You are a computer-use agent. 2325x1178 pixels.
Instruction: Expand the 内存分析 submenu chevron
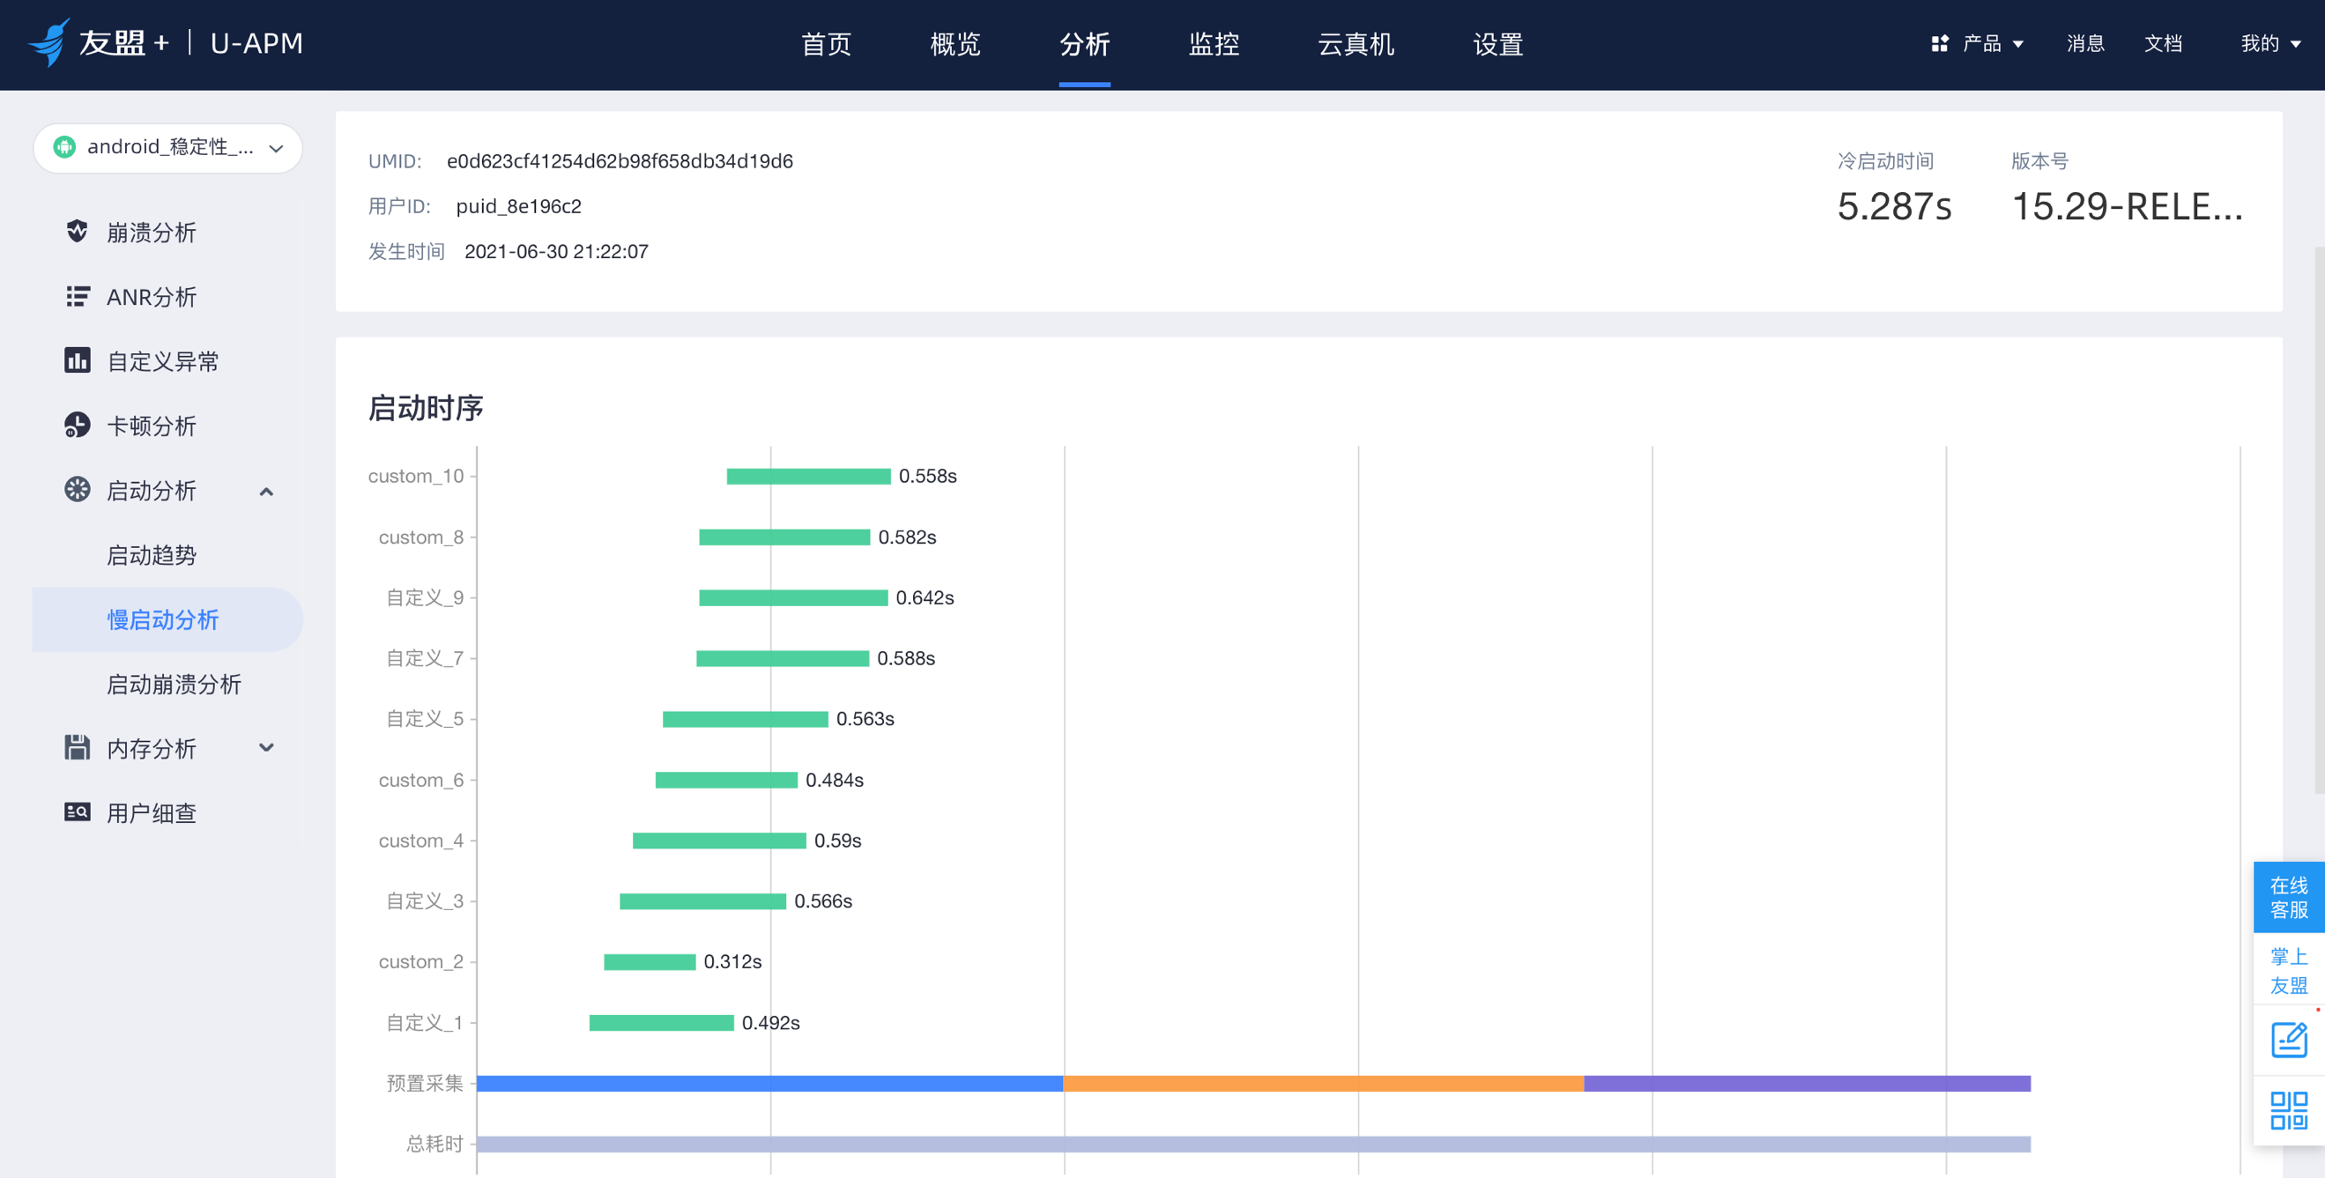[x=266, y=748]
